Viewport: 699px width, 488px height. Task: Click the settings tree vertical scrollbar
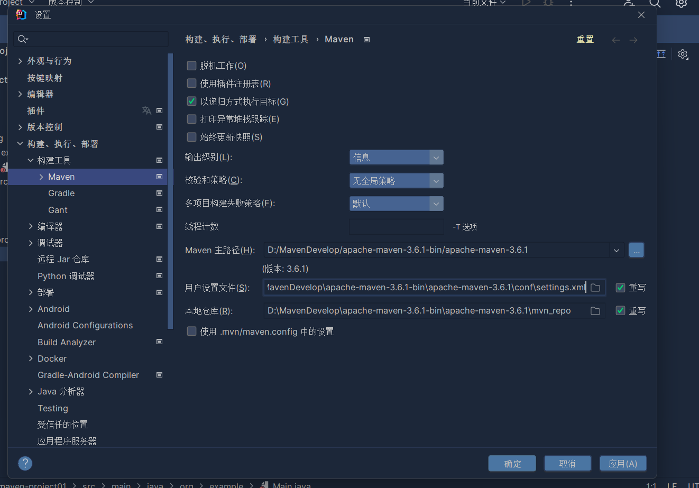click(x=170, y=190)
